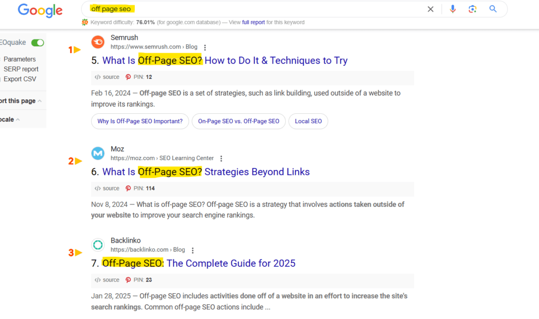
Task: Click the Semrush favicon
Action: tap(98, 42)
